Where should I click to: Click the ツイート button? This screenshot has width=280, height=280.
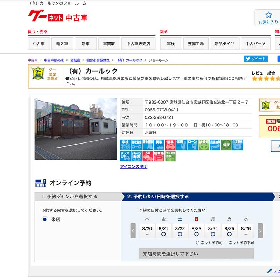click(x=256, y=59)
